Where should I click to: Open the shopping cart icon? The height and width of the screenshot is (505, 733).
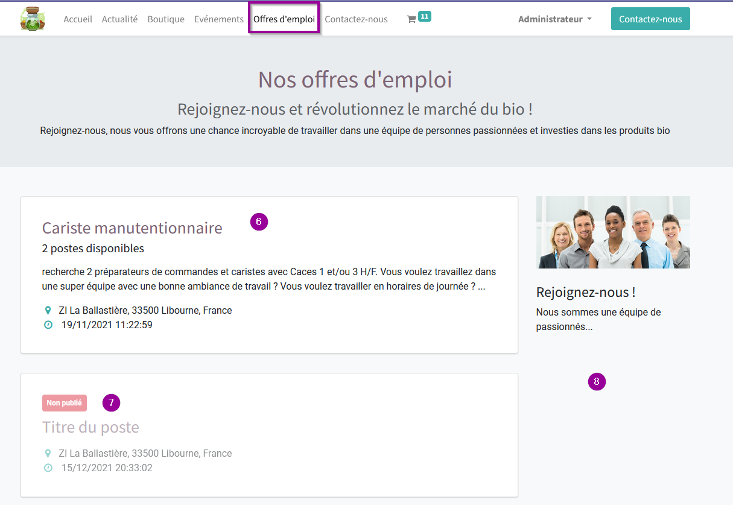[411, 19]
